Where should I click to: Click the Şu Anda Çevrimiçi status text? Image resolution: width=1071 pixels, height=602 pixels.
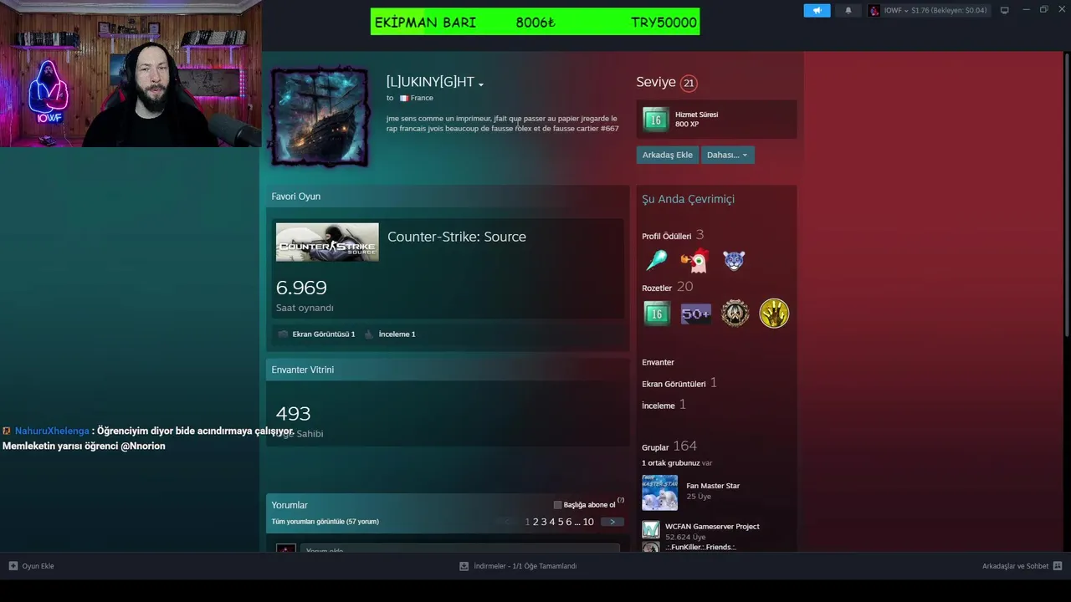(688, 199)
